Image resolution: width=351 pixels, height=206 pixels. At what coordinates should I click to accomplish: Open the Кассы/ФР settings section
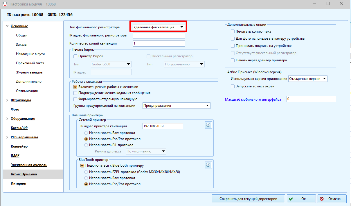19,128
